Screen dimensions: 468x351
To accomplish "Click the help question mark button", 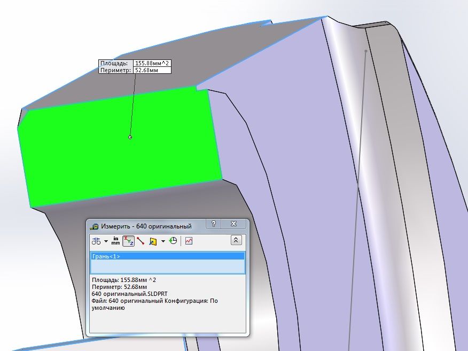I will coord(214,224).
